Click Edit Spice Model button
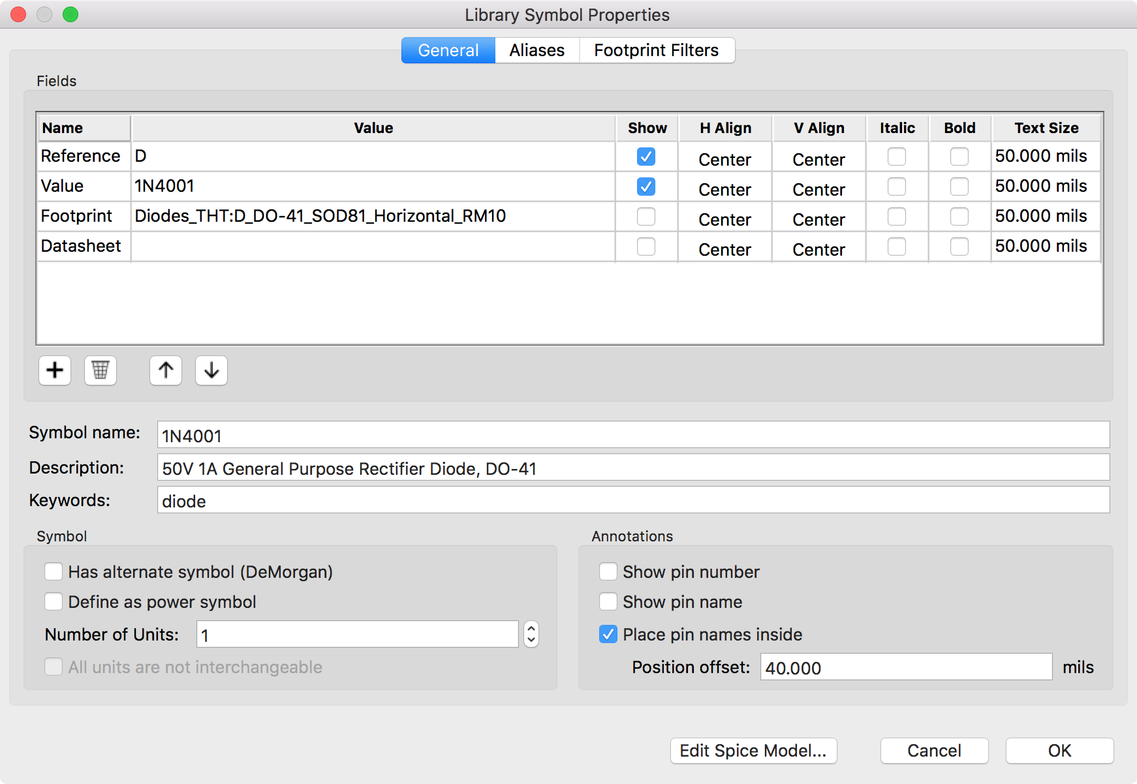 [753, 751]
